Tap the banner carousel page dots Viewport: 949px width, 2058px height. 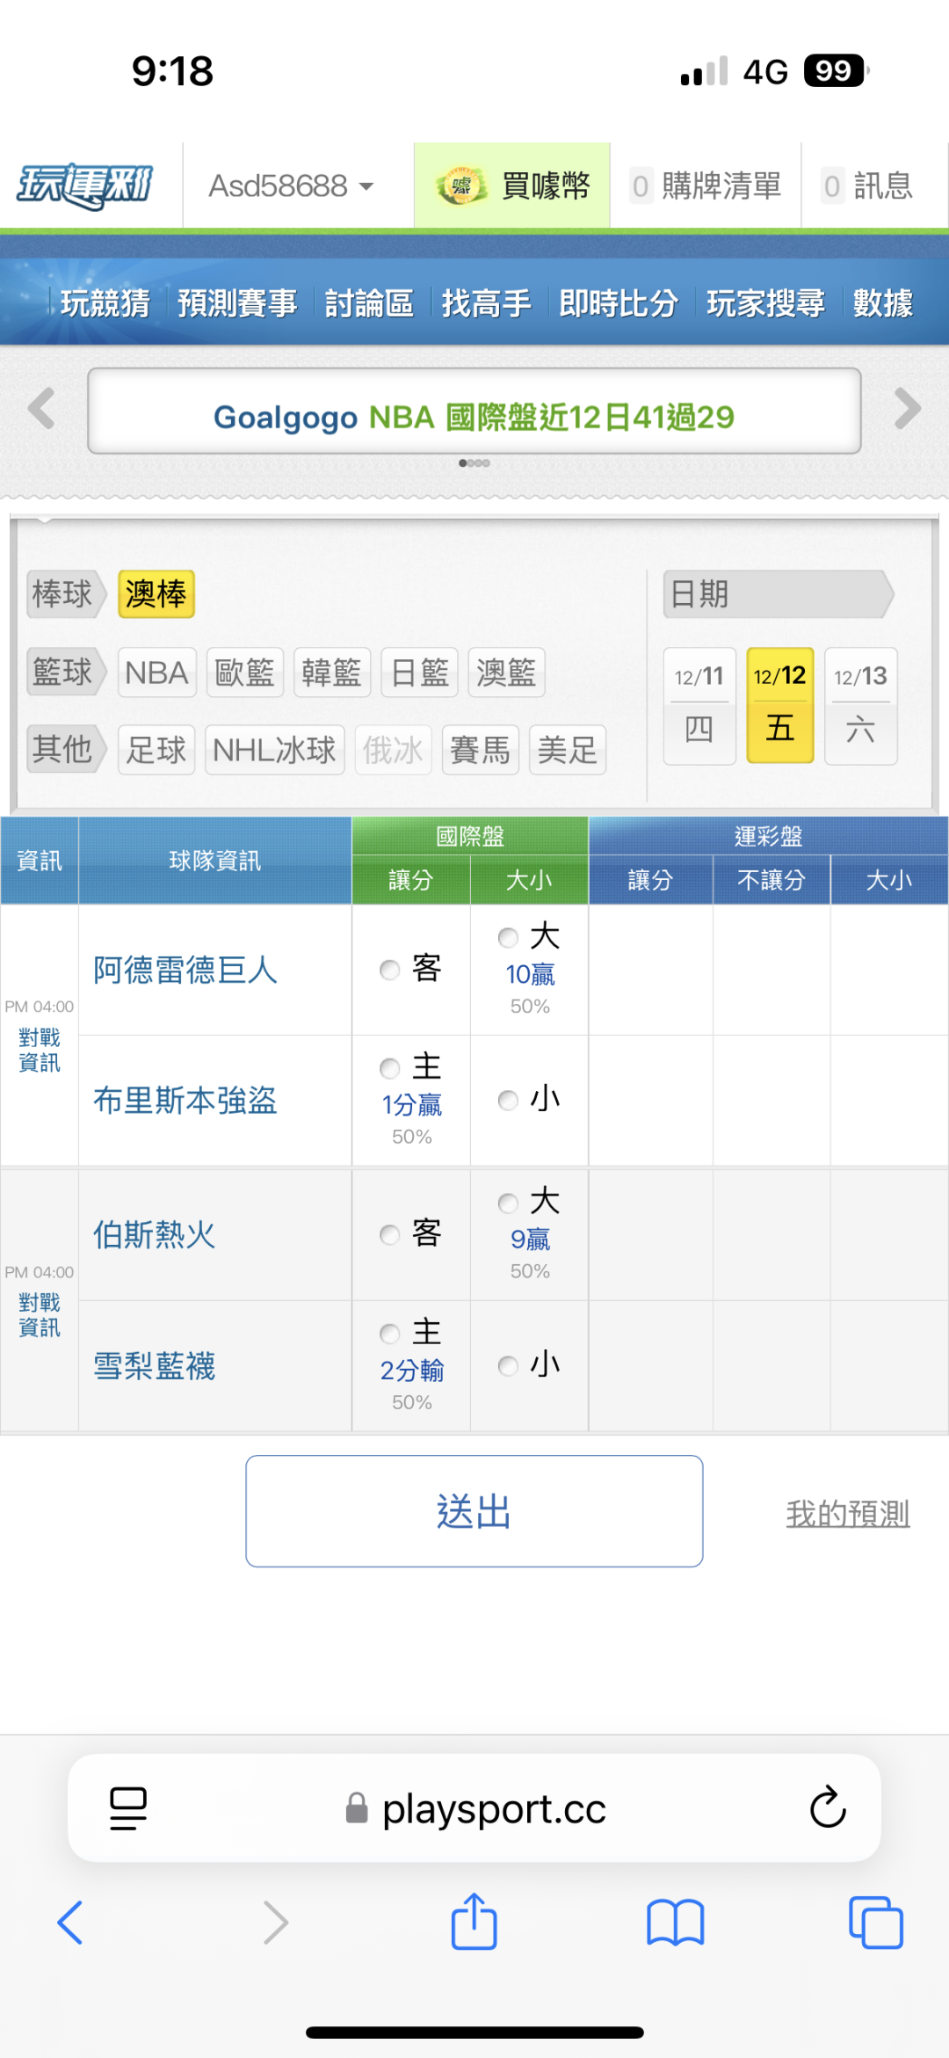click(x=474, y=463)
